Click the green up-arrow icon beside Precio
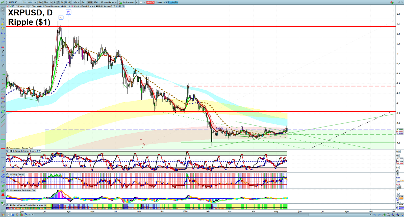 pyautogui.click(x=10, y=6)
